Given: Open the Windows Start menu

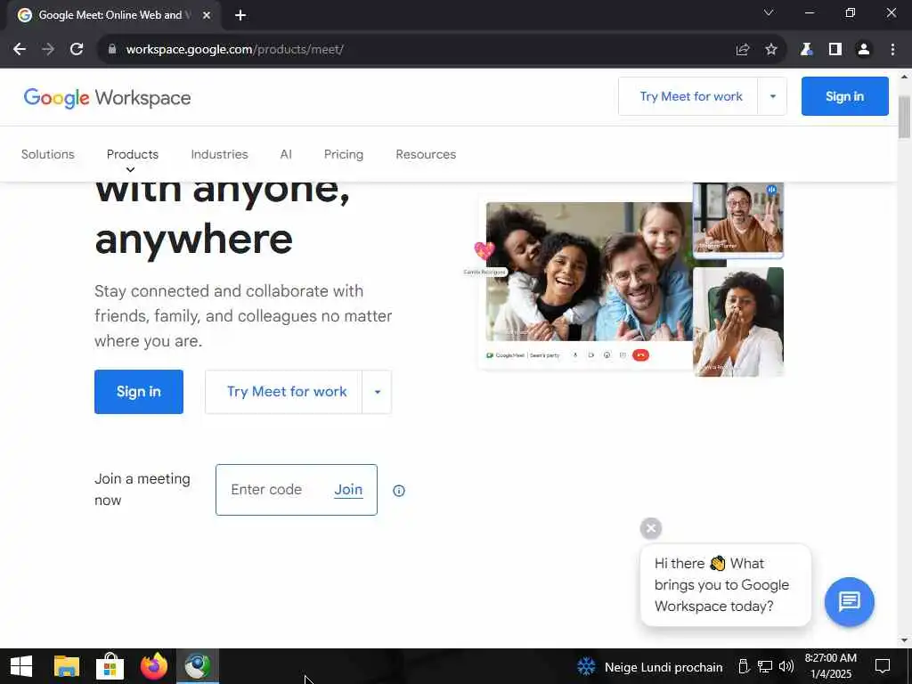Looking at the screenshot, I should pos(21,666).
